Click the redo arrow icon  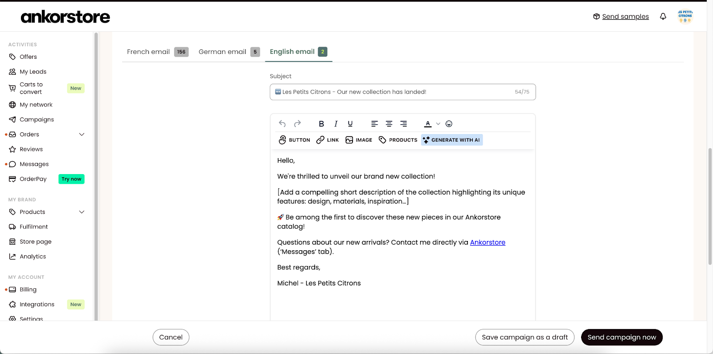click(x=297, y=124)
